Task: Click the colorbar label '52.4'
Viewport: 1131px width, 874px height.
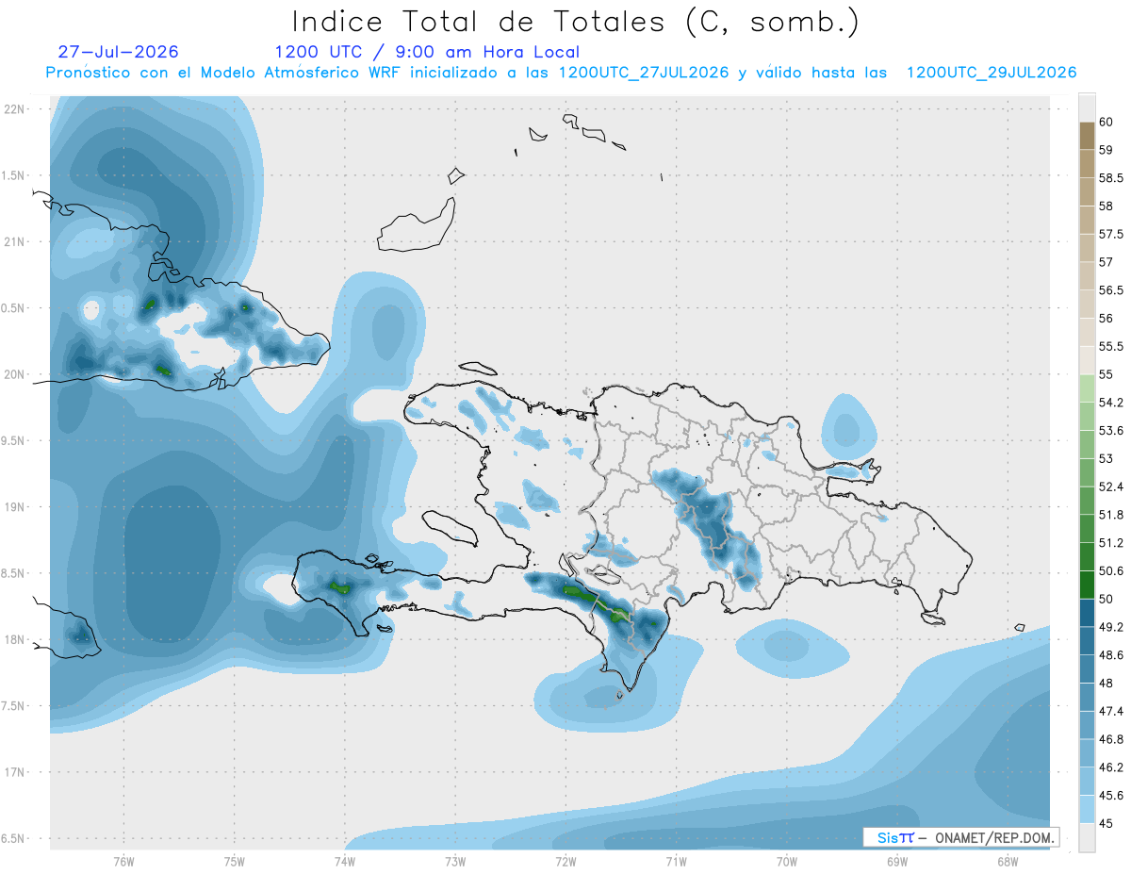Action: tap(1111, 486)
